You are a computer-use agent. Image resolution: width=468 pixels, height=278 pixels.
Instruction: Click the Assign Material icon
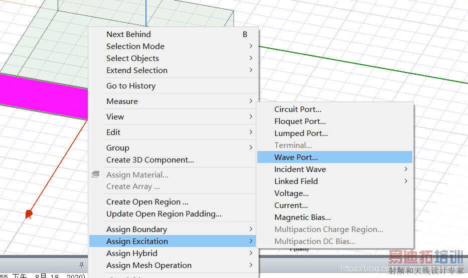point(96,174)
